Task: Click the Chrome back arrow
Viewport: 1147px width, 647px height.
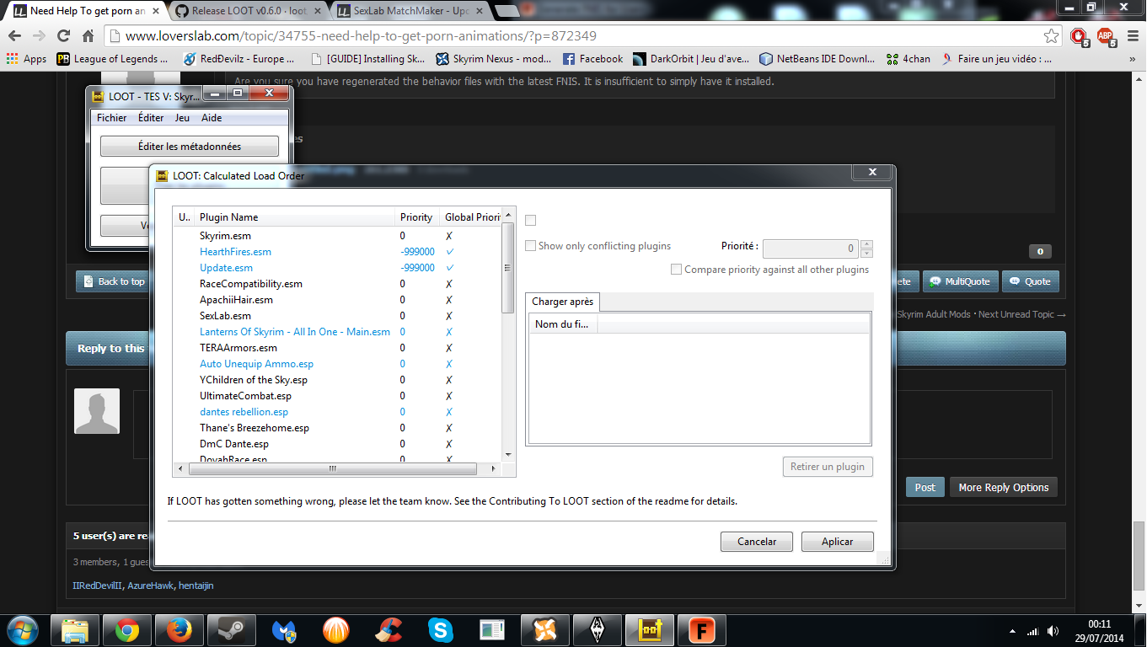Action: (14, 36)
